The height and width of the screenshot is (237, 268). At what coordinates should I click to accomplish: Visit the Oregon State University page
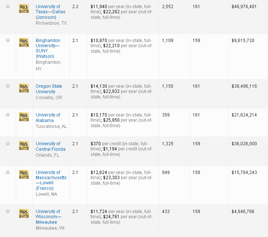point(49,89)
